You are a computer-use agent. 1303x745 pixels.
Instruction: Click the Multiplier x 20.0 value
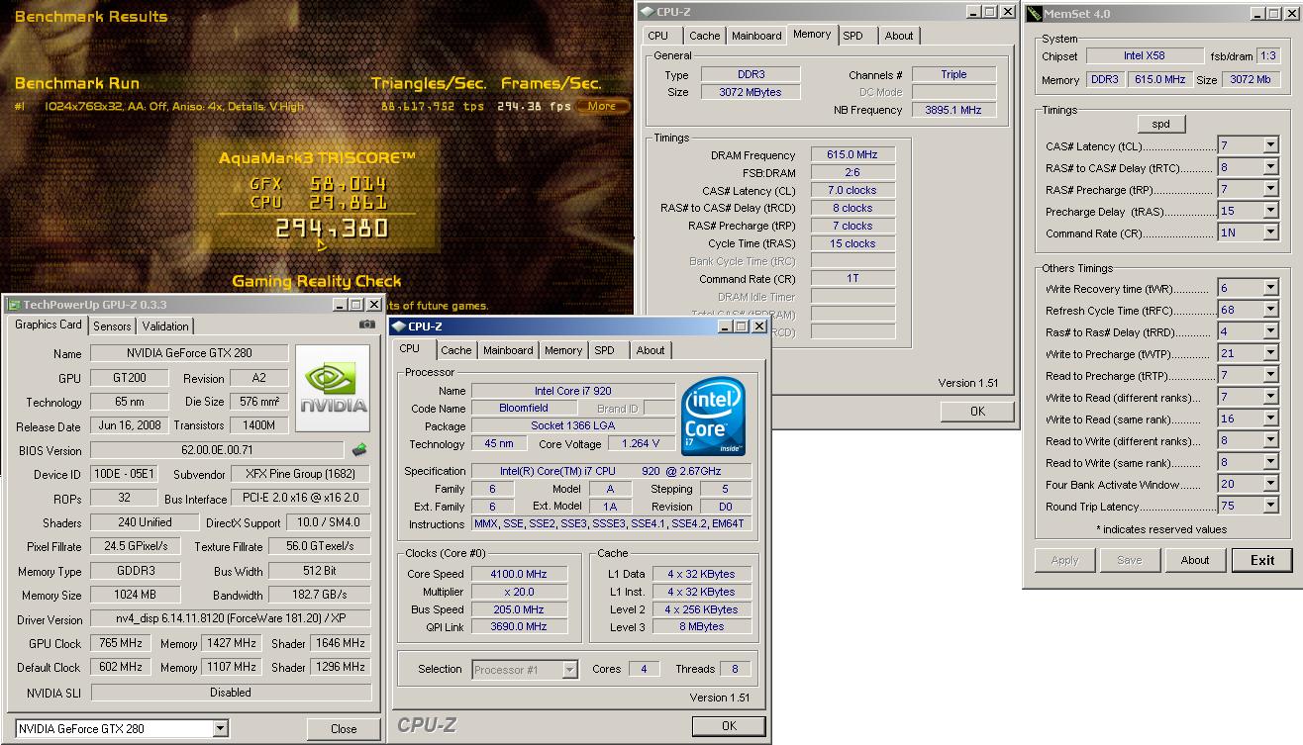coord(519,592)
